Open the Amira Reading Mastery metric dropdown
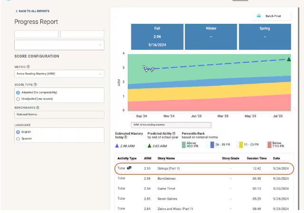This screenshot has height=213, width=304. point(59,74)
